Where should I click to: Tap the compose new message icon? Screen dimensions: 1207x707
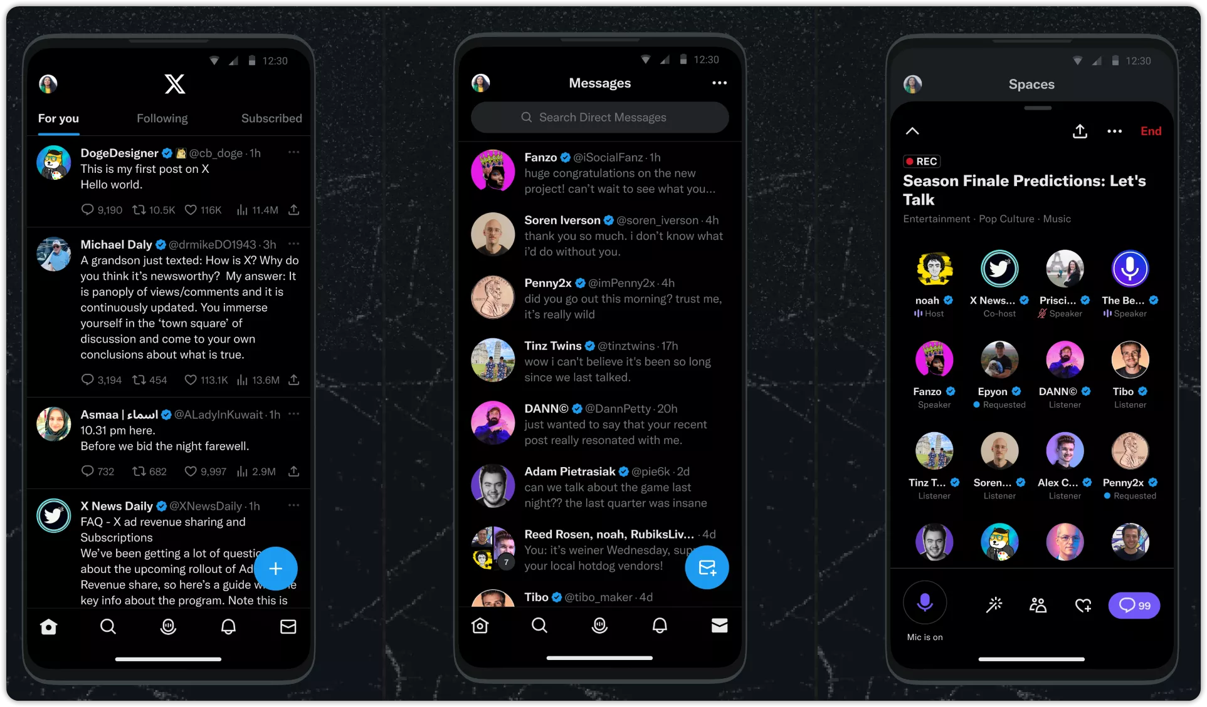pos(707,567)
